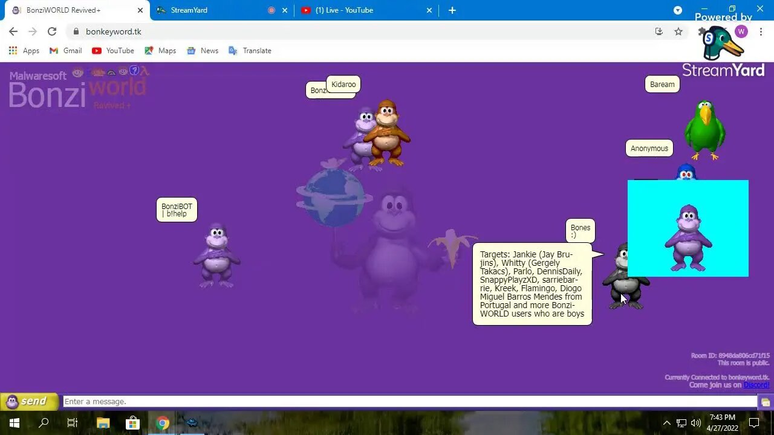Open Microsoft Store from the taskbar
The width and height of the screenshot is (774, 435).
pos(132,423)
